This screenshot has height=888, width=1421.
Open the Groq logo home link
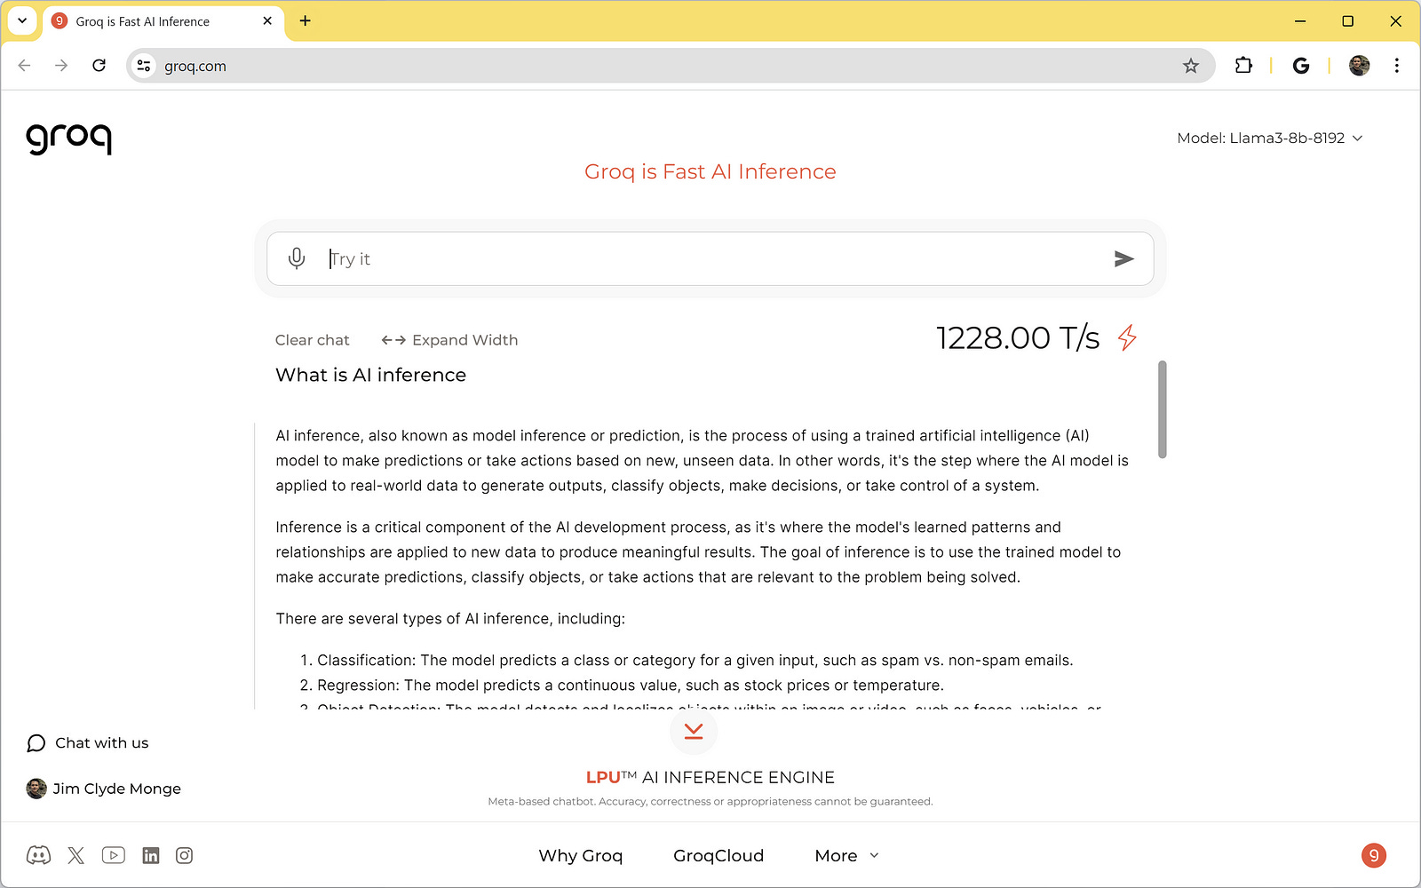coord(69,139)
